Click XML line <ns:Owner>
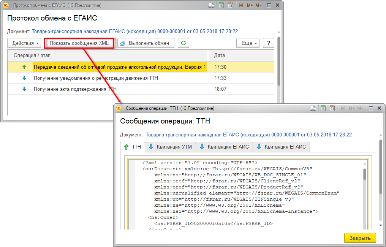The width and height of the screenshot is (386, 247). tap(163, 217)
